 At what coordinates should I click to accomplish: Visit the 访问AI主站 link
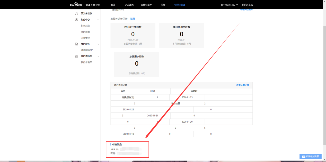tap(247, 5)
